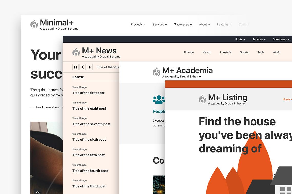Click the Home link in M+ Listing
The image size is (292, 194).
(x=286, y=99)
